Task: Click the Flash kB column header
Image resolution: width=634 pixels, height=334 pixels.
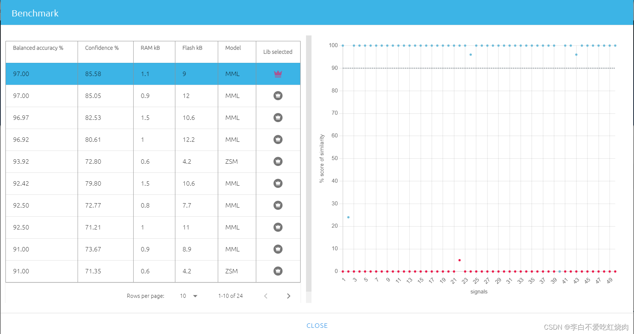Action: [192, 48]
